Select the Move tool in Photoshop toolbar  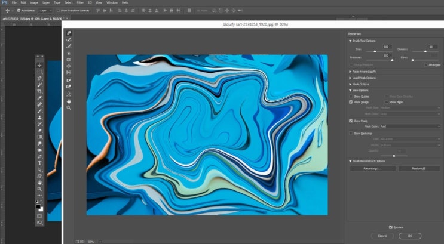(x=39, y=65)
